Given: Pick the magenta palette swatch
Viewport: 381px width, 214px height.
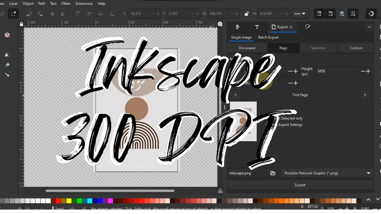Looking at the screenshot, I should click(x=110, y=201).
